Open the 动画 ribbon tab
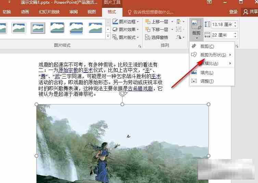Viewport: 258px width, 183px height. [x=25, y=12]
